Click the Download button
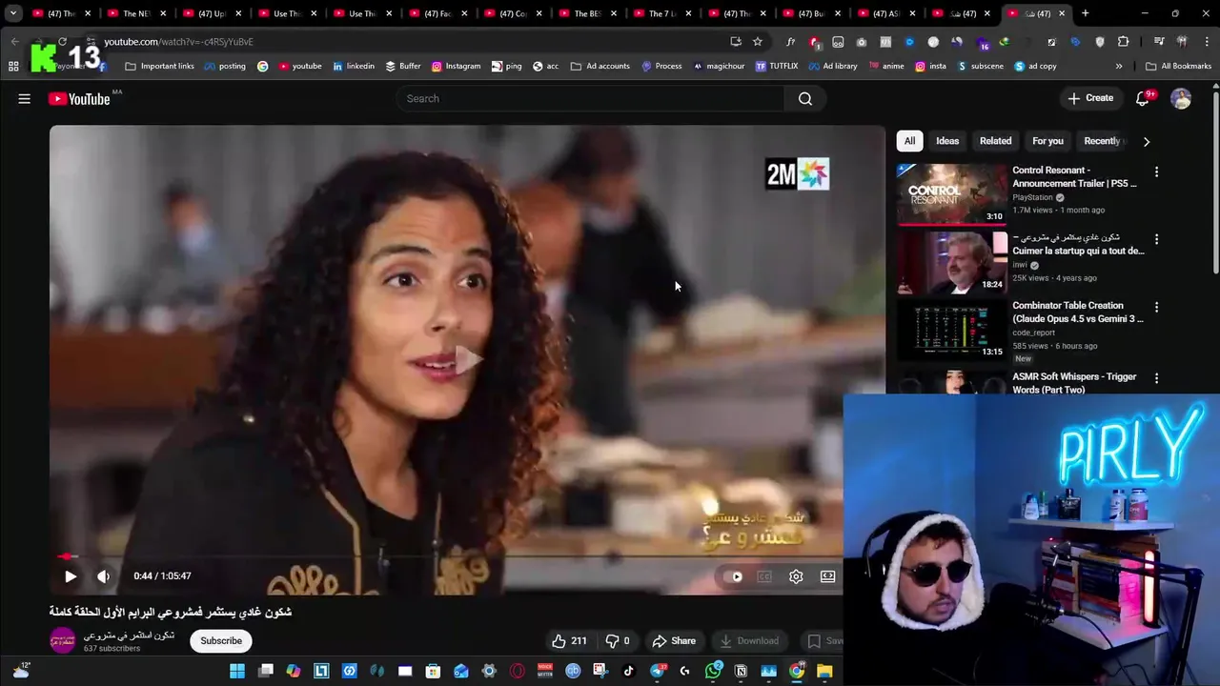The image size is (1220, 686). [749, 641]
